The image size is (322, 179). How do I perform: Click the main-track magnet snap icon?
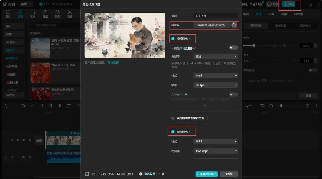246,106
